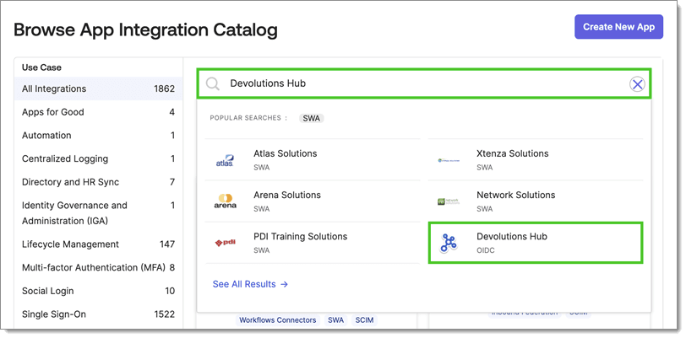The height and width of the screenshot is (338, 686).
Task: Select All Integrations use case
Action: pyautogui.click(x=99, y=89)
